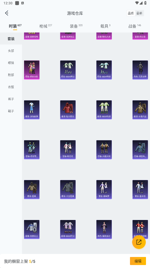This screenshot has height=268, width=150.
Task: Select the pink 套装-缤纷油彩 item
Action: pyautogui.click(x=32, y=70)
